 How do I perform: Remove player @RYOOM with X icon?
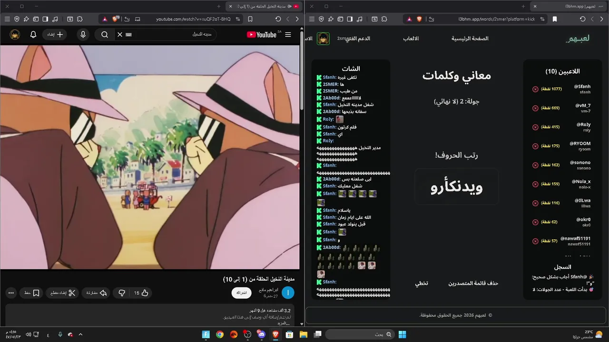tap(535, 146)
